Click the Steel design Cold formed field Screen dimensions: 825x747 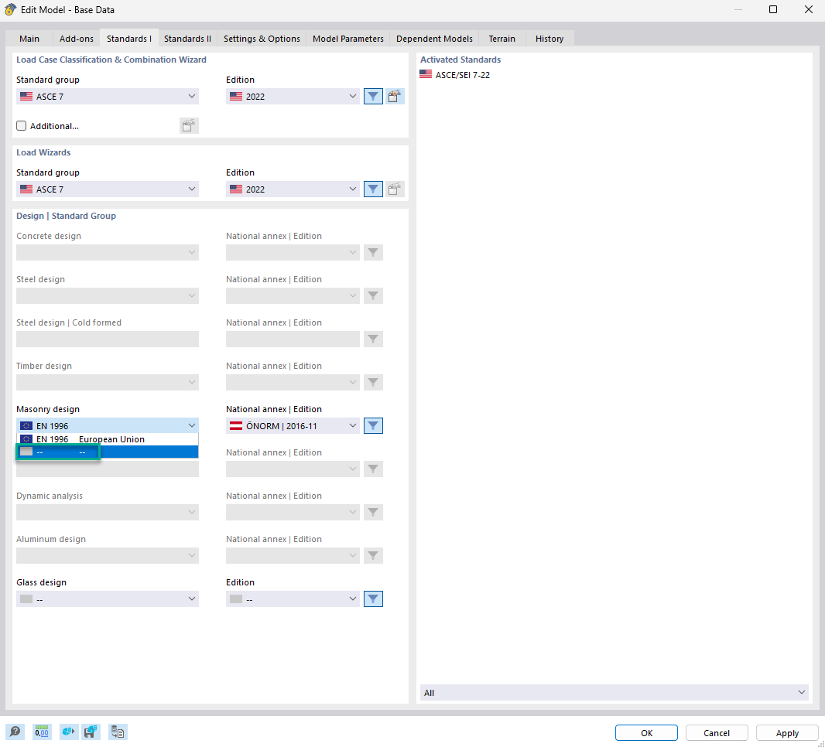tap(108, 339)
